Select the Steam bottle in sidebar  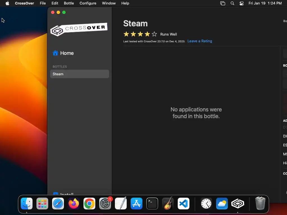point(79,74)
